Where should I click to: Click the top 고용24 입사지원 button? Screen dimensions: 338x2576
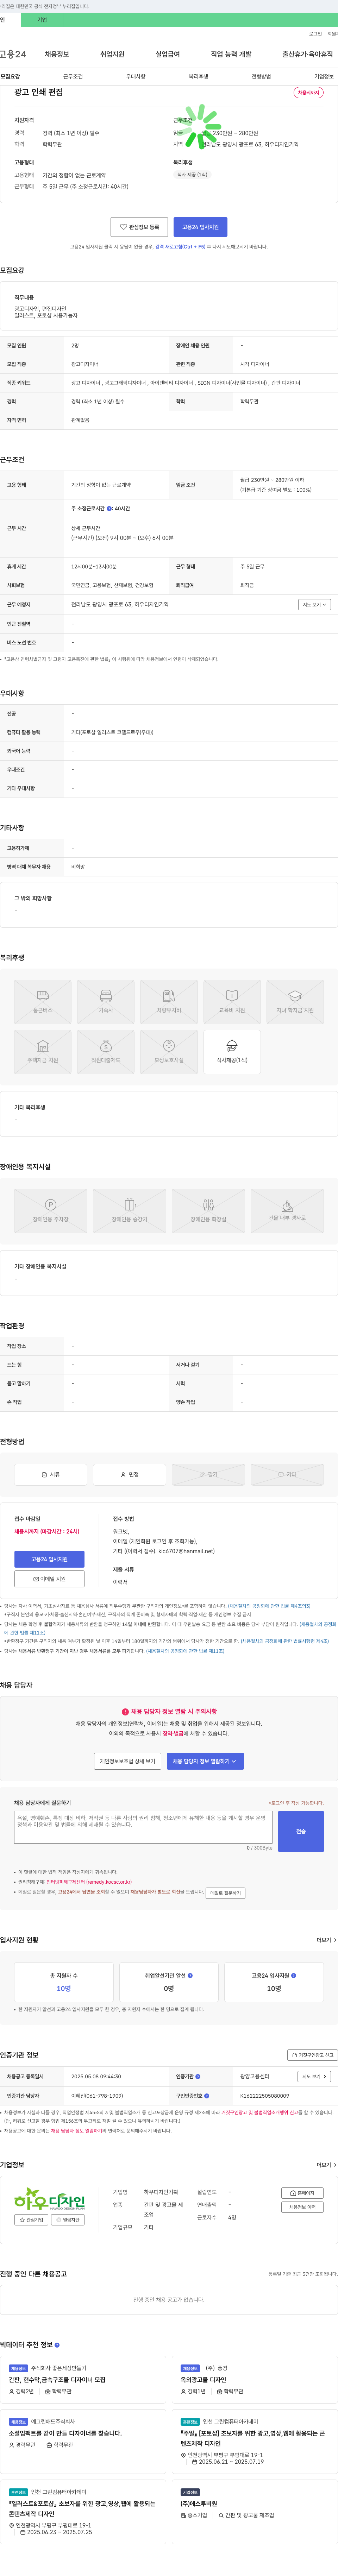pos(200,227)
